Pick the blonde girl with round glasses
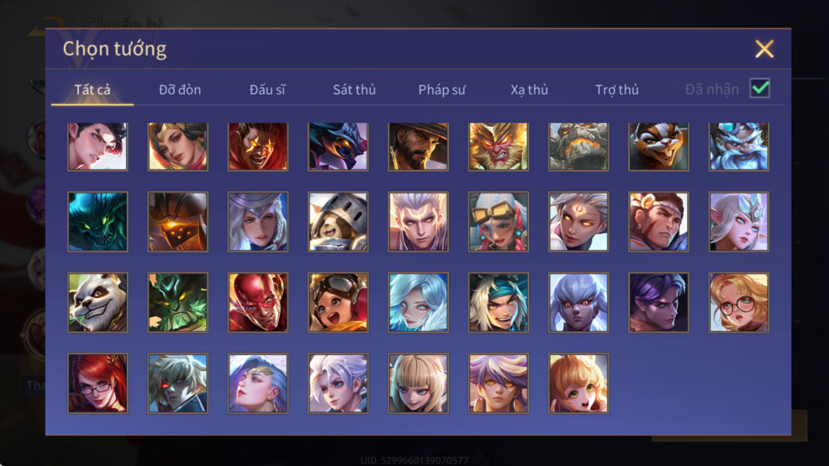This screenshot has height=466, width=829. coord(739,302)
